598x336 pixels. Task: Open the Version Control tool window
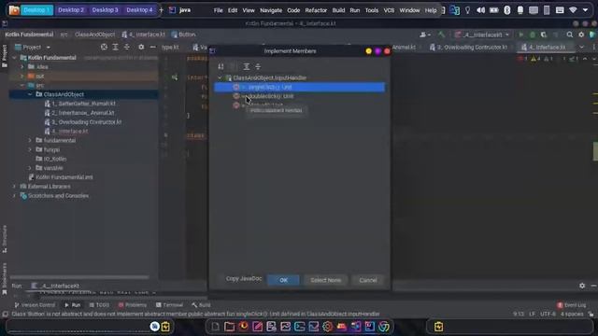pos(35,305)
